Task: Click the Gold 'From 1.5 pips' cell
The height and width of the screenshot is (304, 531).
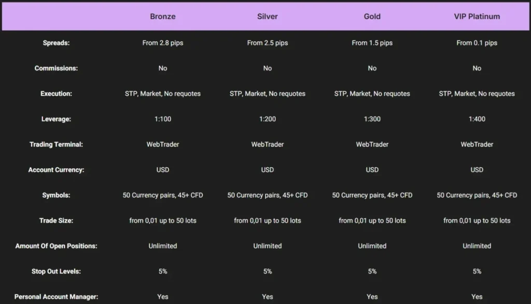Action: [x=372, y=43]
